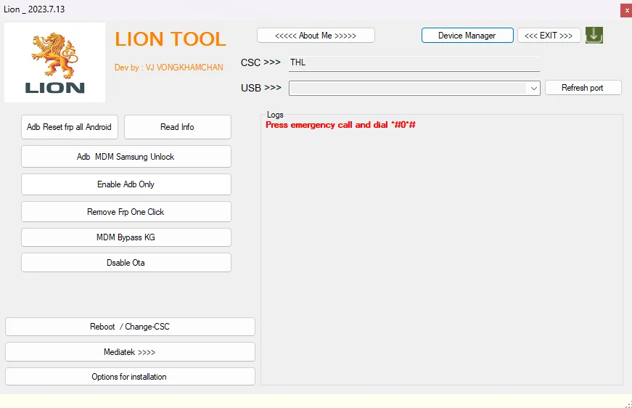Click the EXIT button
Screen dimensions: 632x408
(549, 36)
